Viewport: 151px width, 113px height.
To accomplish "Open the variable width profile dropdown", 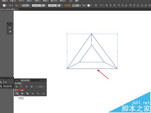I will point(46,5).
